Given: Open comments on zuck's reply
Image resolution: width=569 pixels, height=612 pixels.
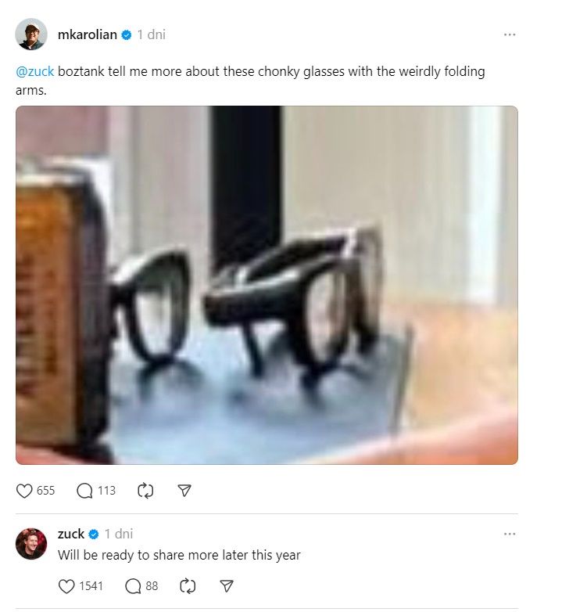Looking at the screenshot, I should [x=133, y=586].
